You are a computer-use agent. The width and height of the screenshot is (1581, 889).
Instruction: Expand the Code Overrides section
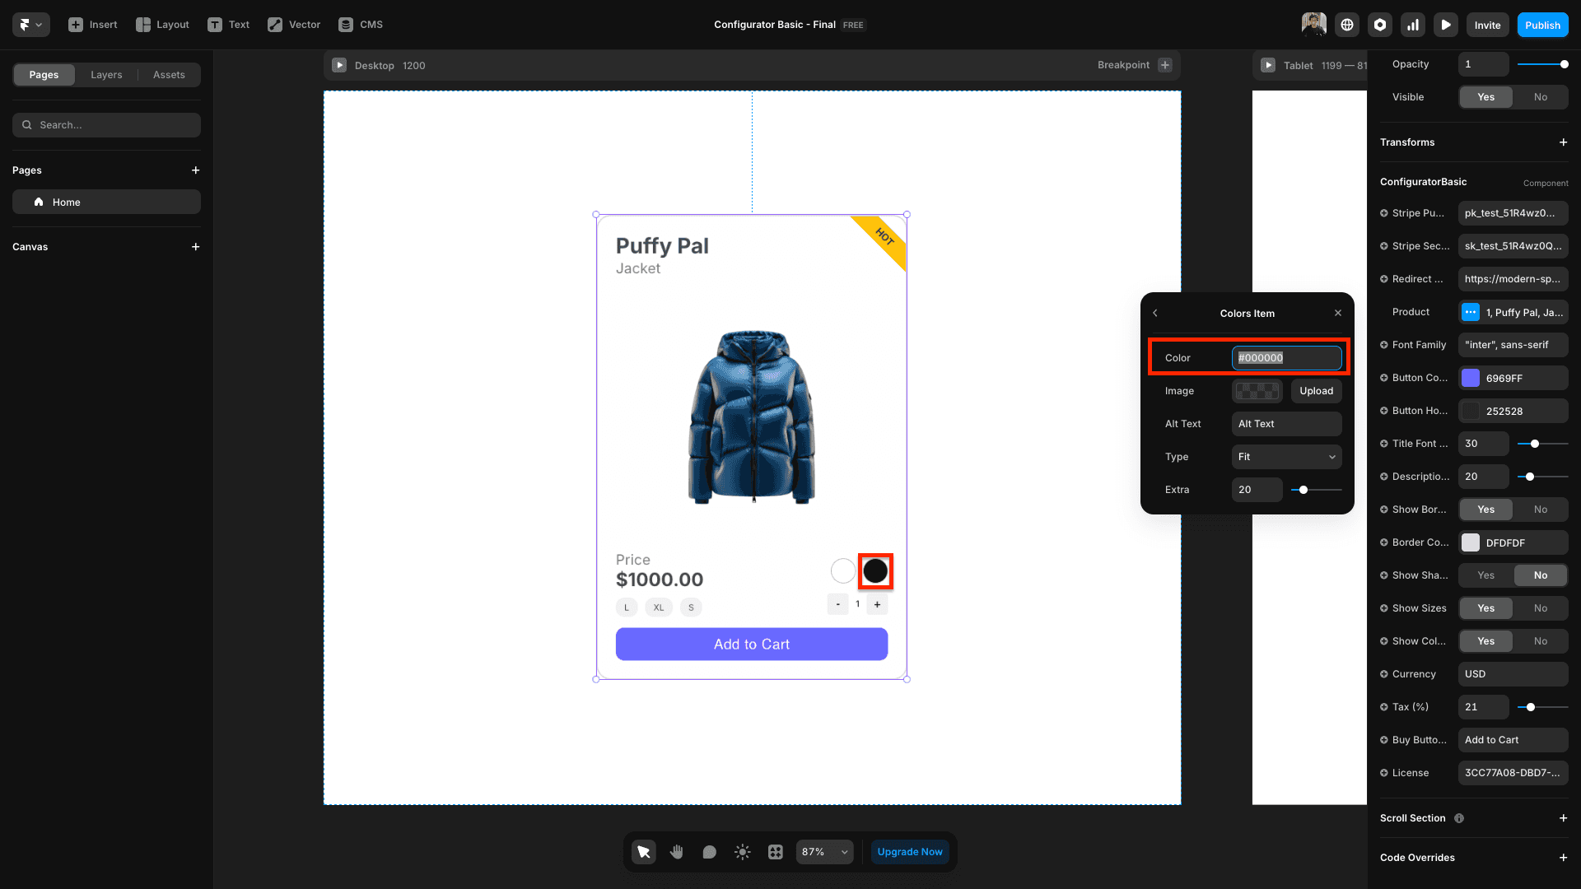coord(1563,858)
